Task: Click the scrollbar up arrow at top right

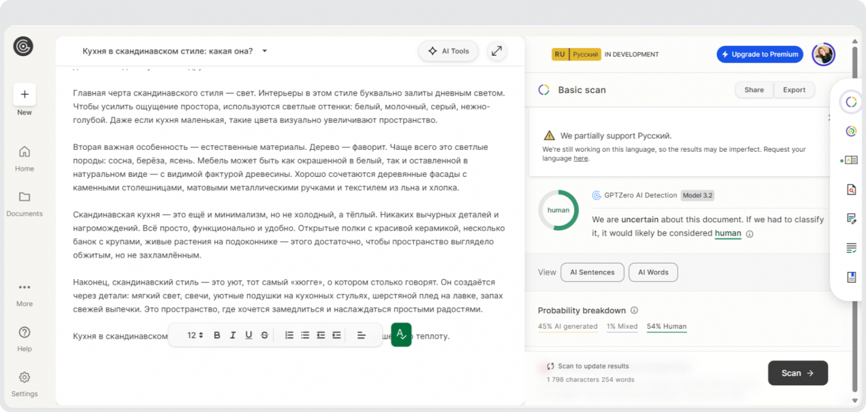Action: (855, 41)
